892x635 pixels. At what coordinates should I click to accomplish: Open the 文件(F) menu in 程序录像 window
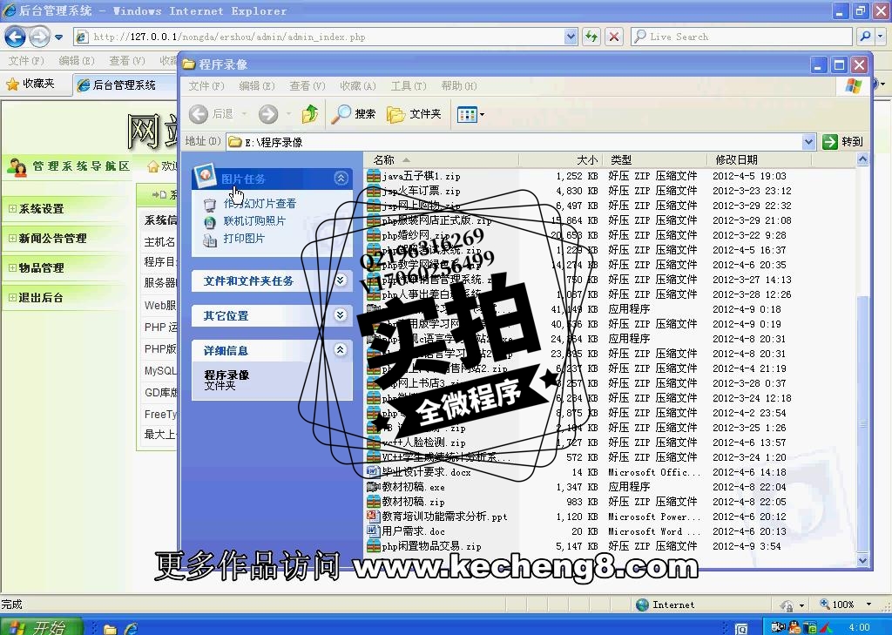pos(206,86)
